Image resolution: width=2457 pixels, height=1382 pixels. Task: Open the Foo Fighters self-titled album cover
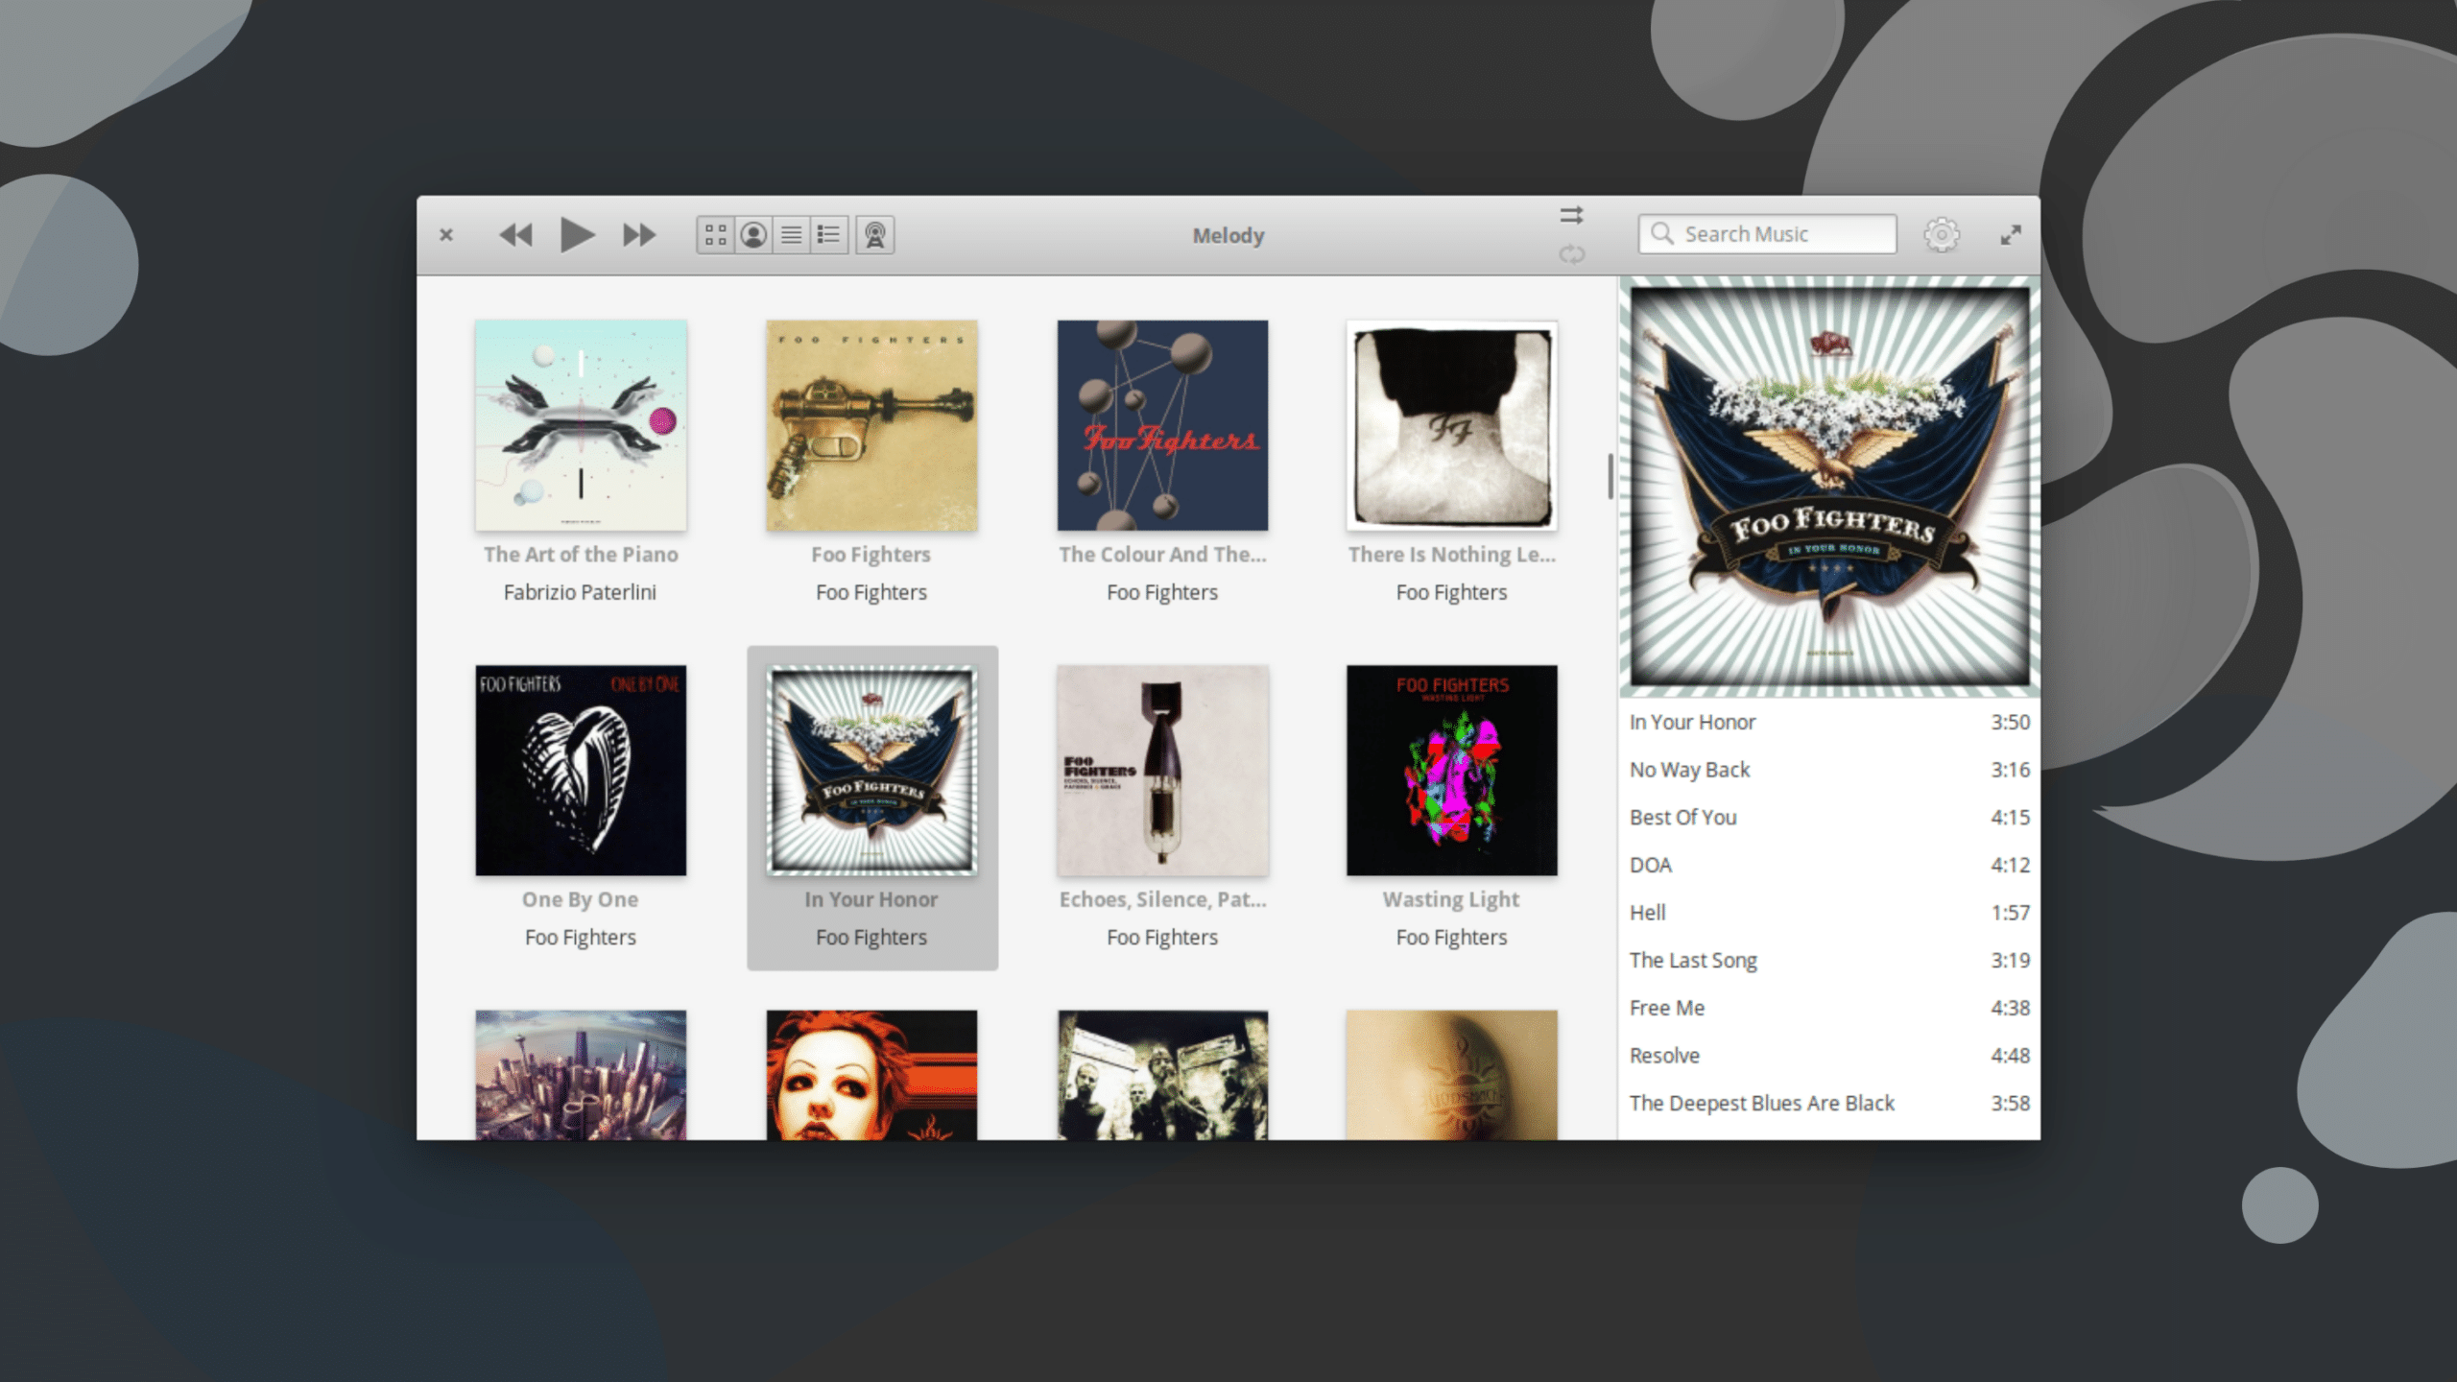pos(871,425)
